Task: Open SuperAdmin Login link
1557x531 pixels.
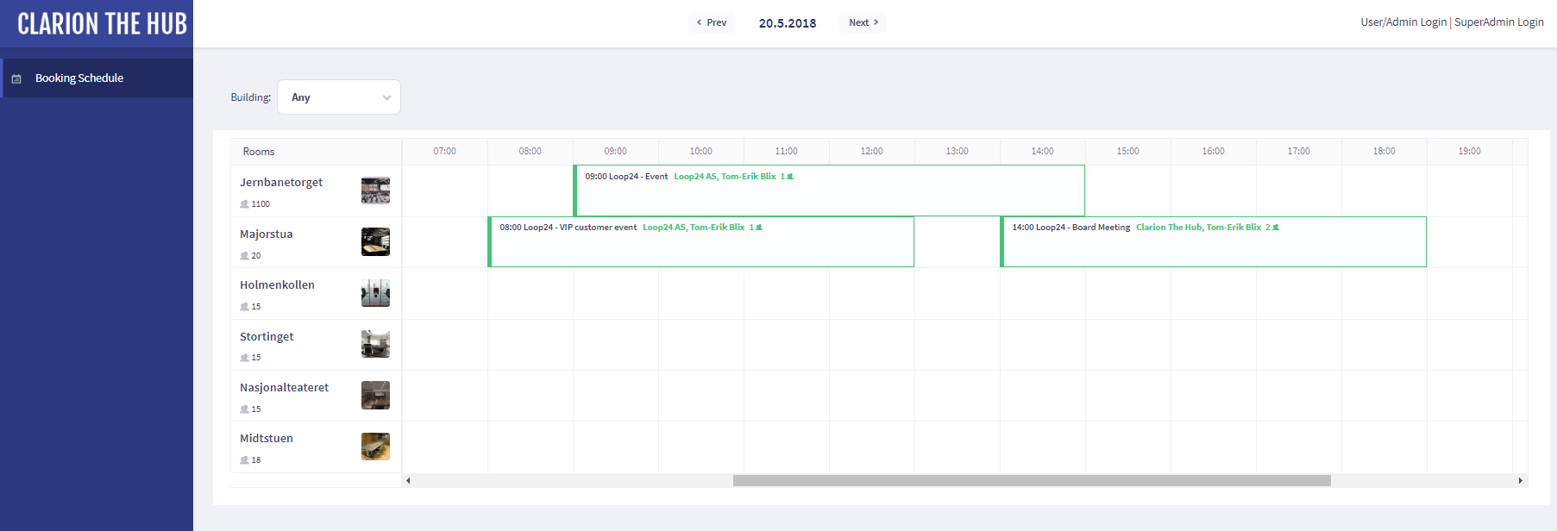Action: (1498, 22)
